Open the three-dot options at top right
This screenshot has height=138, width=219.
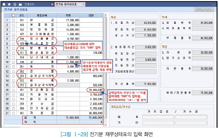[x=214, y=5]
